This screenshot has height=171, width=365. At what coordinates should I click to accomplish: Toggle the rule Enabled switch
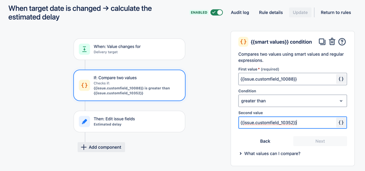(216, 12)
